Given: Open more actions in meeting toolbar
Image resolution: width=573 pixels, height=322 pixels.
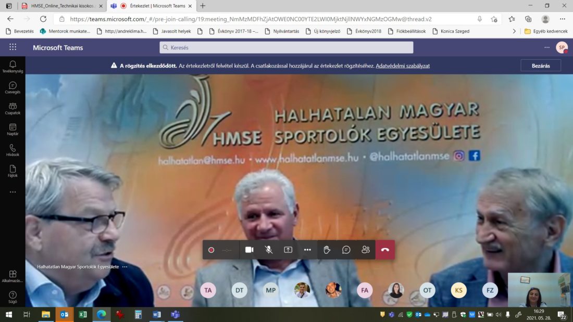Looking at the screenshot, I should click(307, 250).
